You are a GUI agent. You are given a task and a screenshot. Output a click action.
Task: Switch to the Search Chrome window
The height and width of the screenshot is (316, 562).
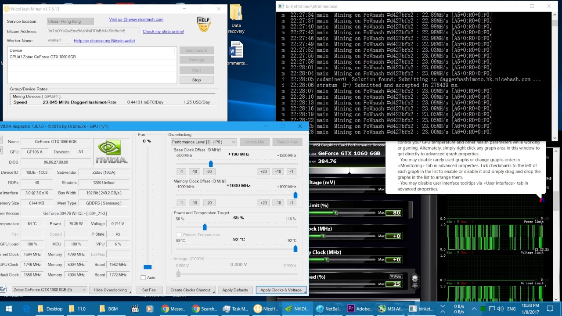click(205, 309)
